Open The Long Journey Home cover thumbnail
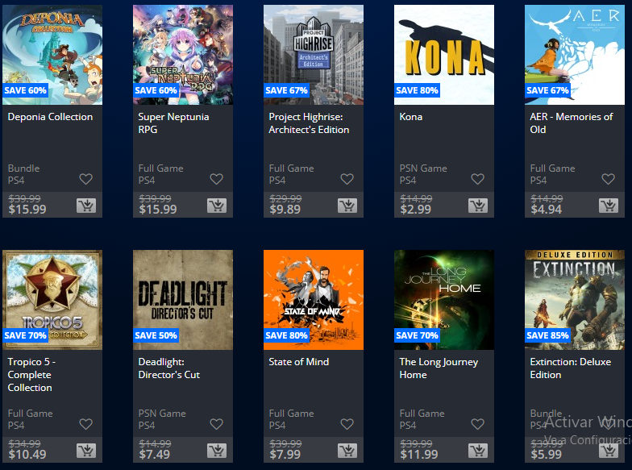 click(444, 300)
